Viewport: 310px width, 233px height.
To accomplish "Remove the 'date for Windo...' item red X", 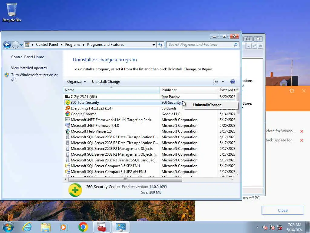I will coord(302,131).
